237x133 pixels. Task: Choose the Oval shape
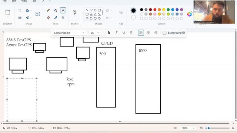95,10
